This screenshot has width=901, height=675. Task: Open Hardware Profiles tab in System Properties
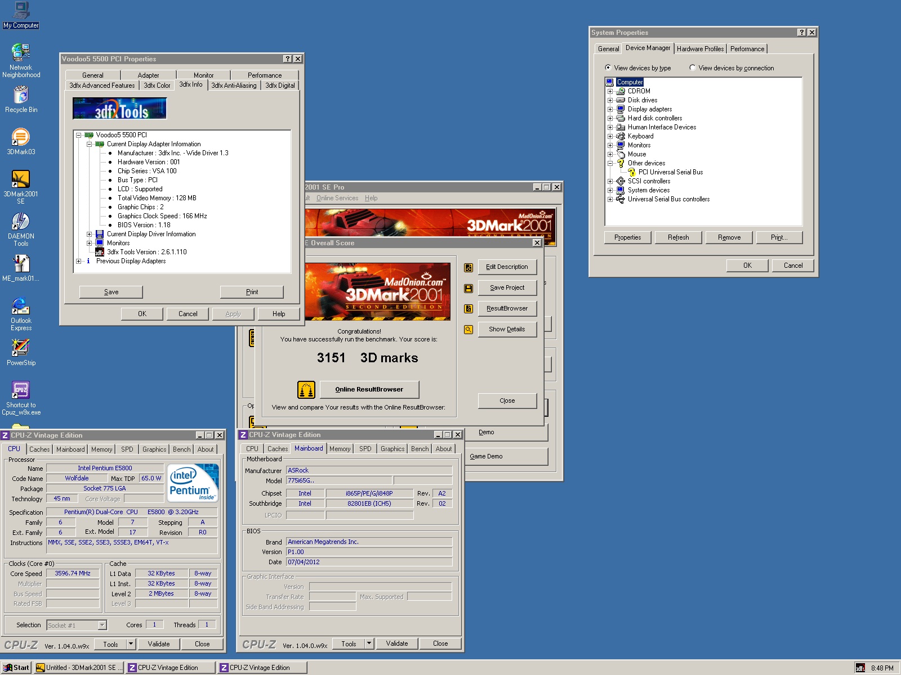[700, 49]
